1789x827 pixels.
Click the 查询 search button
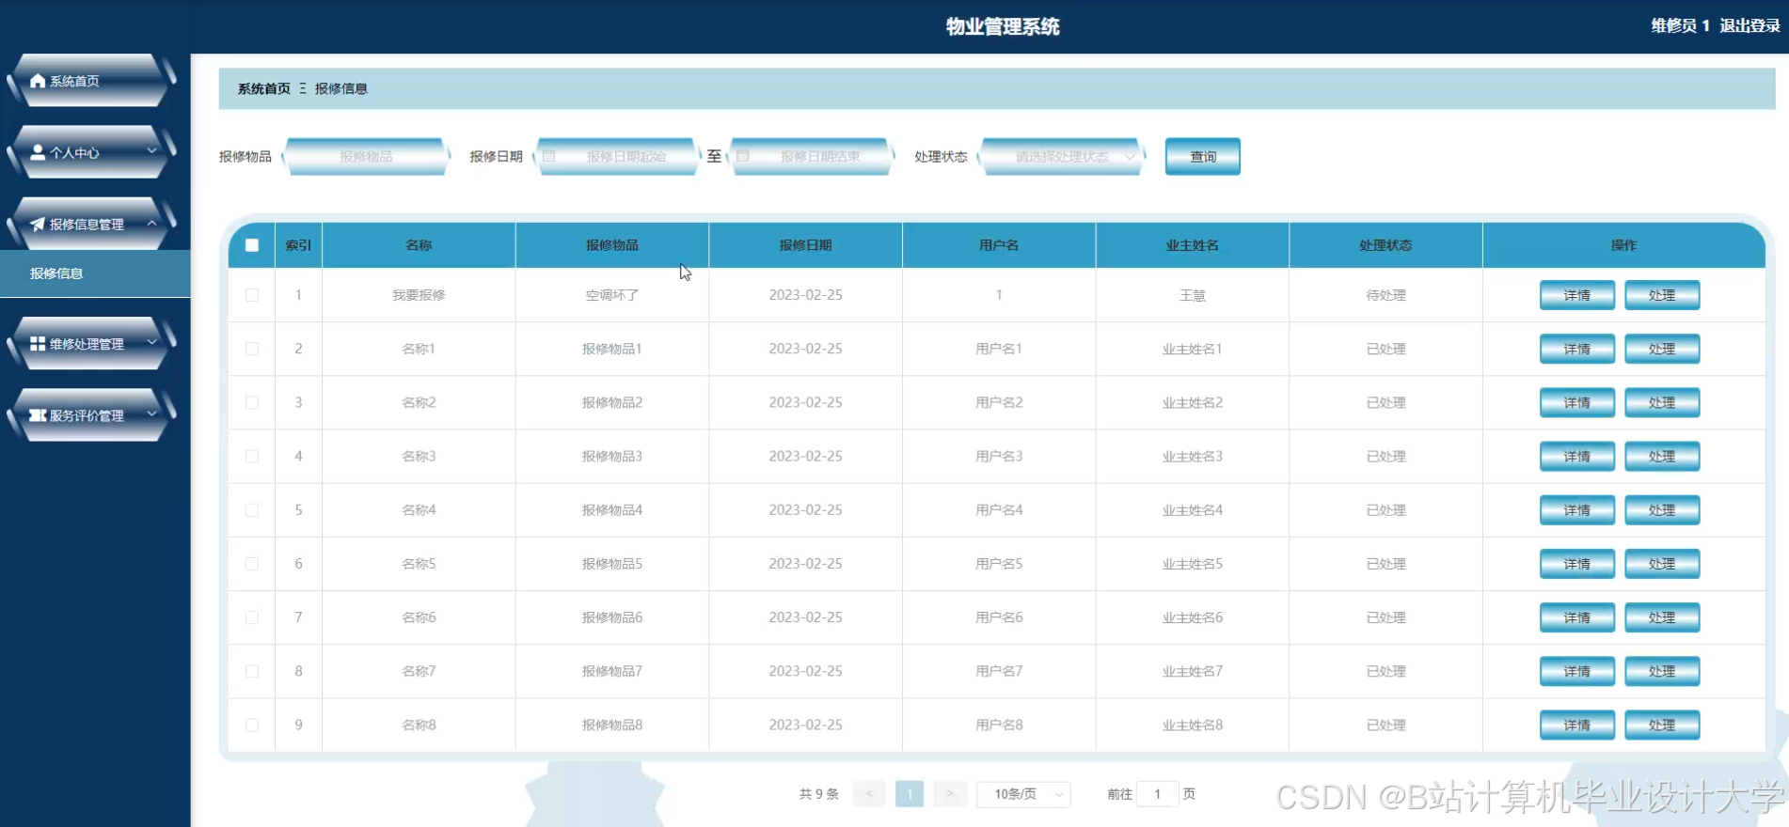(x=1202, y=156)
